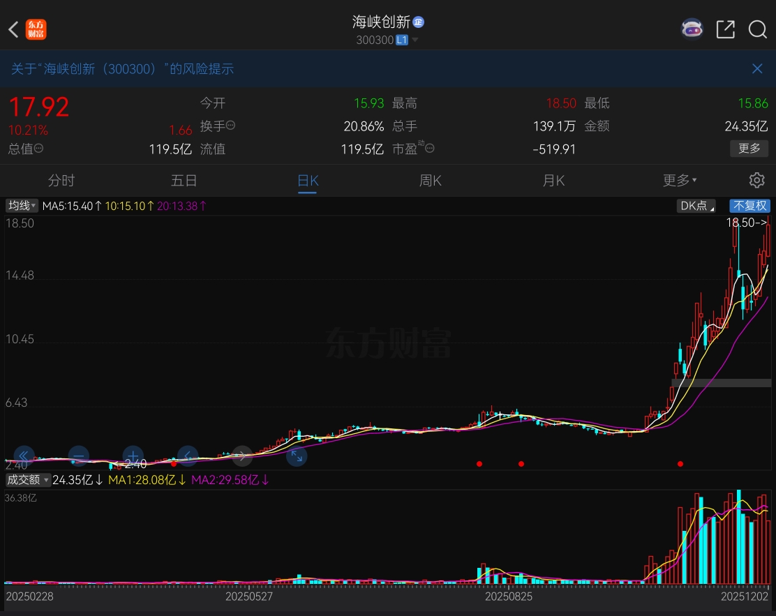Click the last red event dot
The height and width of the screenshot is (616, 776).
click(680, 464)
